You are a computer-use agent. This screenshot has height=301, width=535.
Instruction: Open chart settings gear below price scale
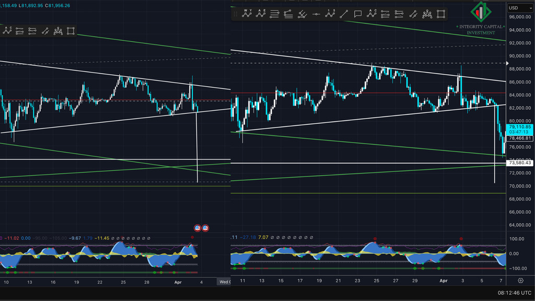520,281
